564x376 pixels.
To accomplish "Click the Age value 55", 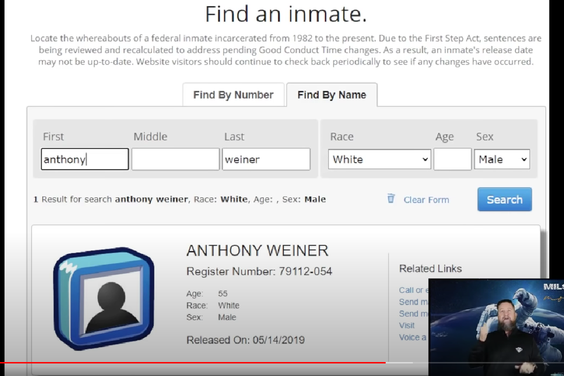I will (222, 294).
